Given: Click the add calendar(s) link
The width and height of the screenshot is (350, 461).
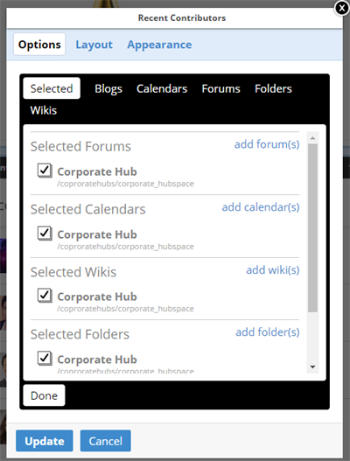Looking at the screenshot, I should click(x=261, y=207).
